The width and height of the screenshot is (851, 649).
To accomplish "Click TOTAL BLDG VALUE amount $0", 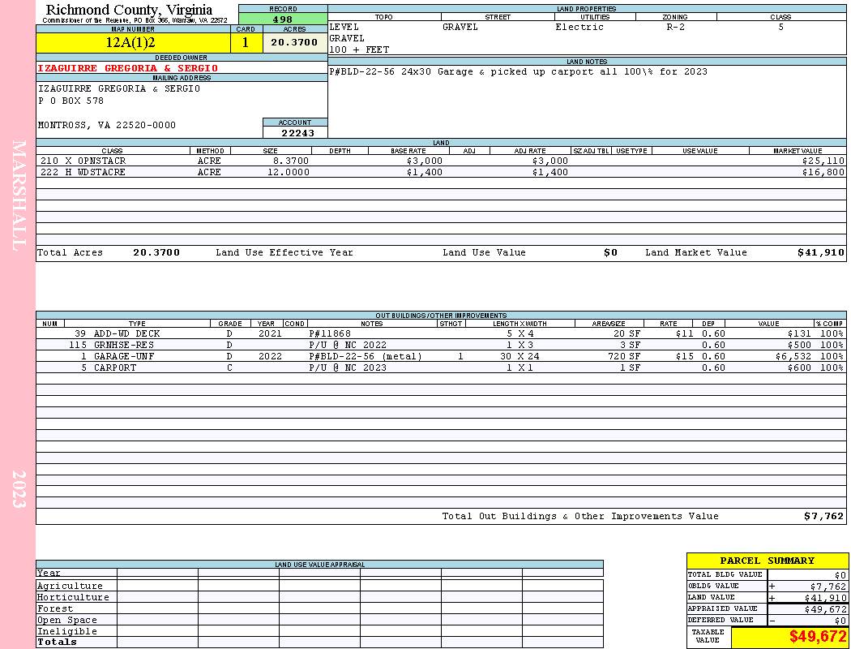I will click(840, 575).
